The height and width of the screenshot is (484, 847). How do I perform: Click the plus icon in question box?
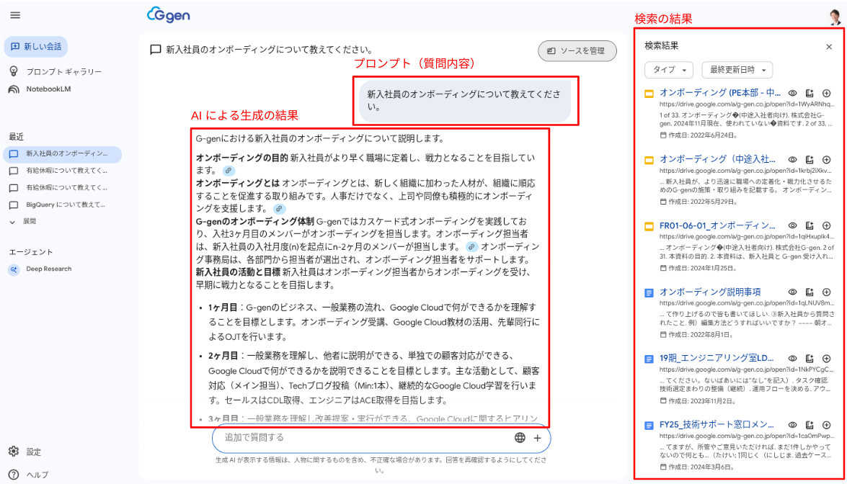pos(538,438)
